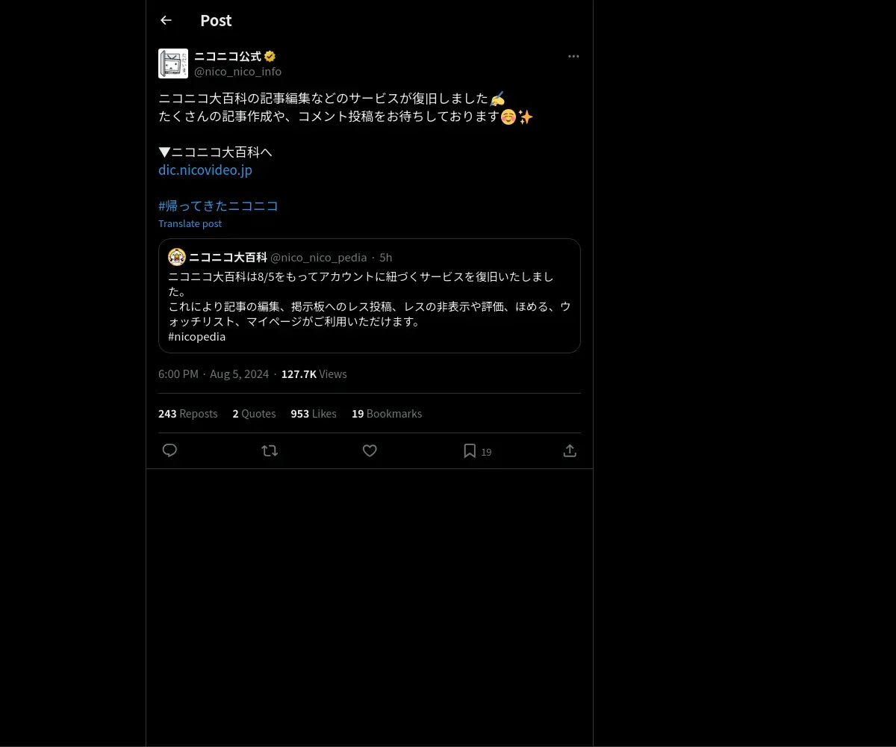
Task: Like the post with heart icon
Action: click(x=370, y=450)
